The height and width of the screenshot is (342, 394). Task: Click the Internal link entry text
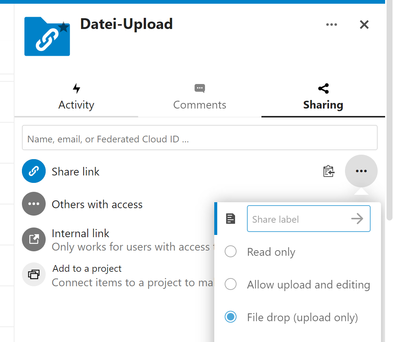coord(81,233)
